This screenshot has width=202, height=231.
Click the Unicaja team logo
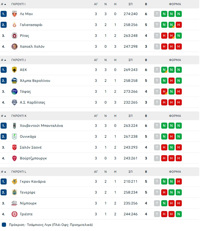point(14,136)
